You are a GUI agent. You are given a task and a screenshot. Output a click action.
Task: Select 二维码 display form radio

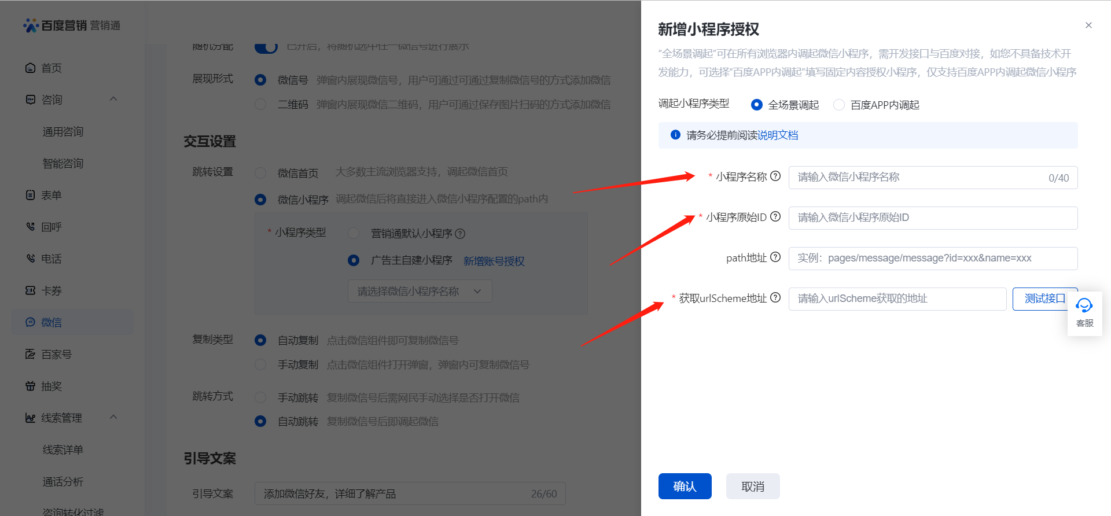[260, 104]
